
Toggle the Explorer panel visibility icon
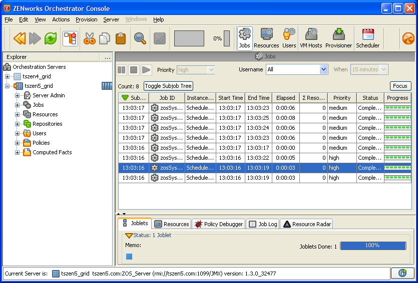pos(70,38)
